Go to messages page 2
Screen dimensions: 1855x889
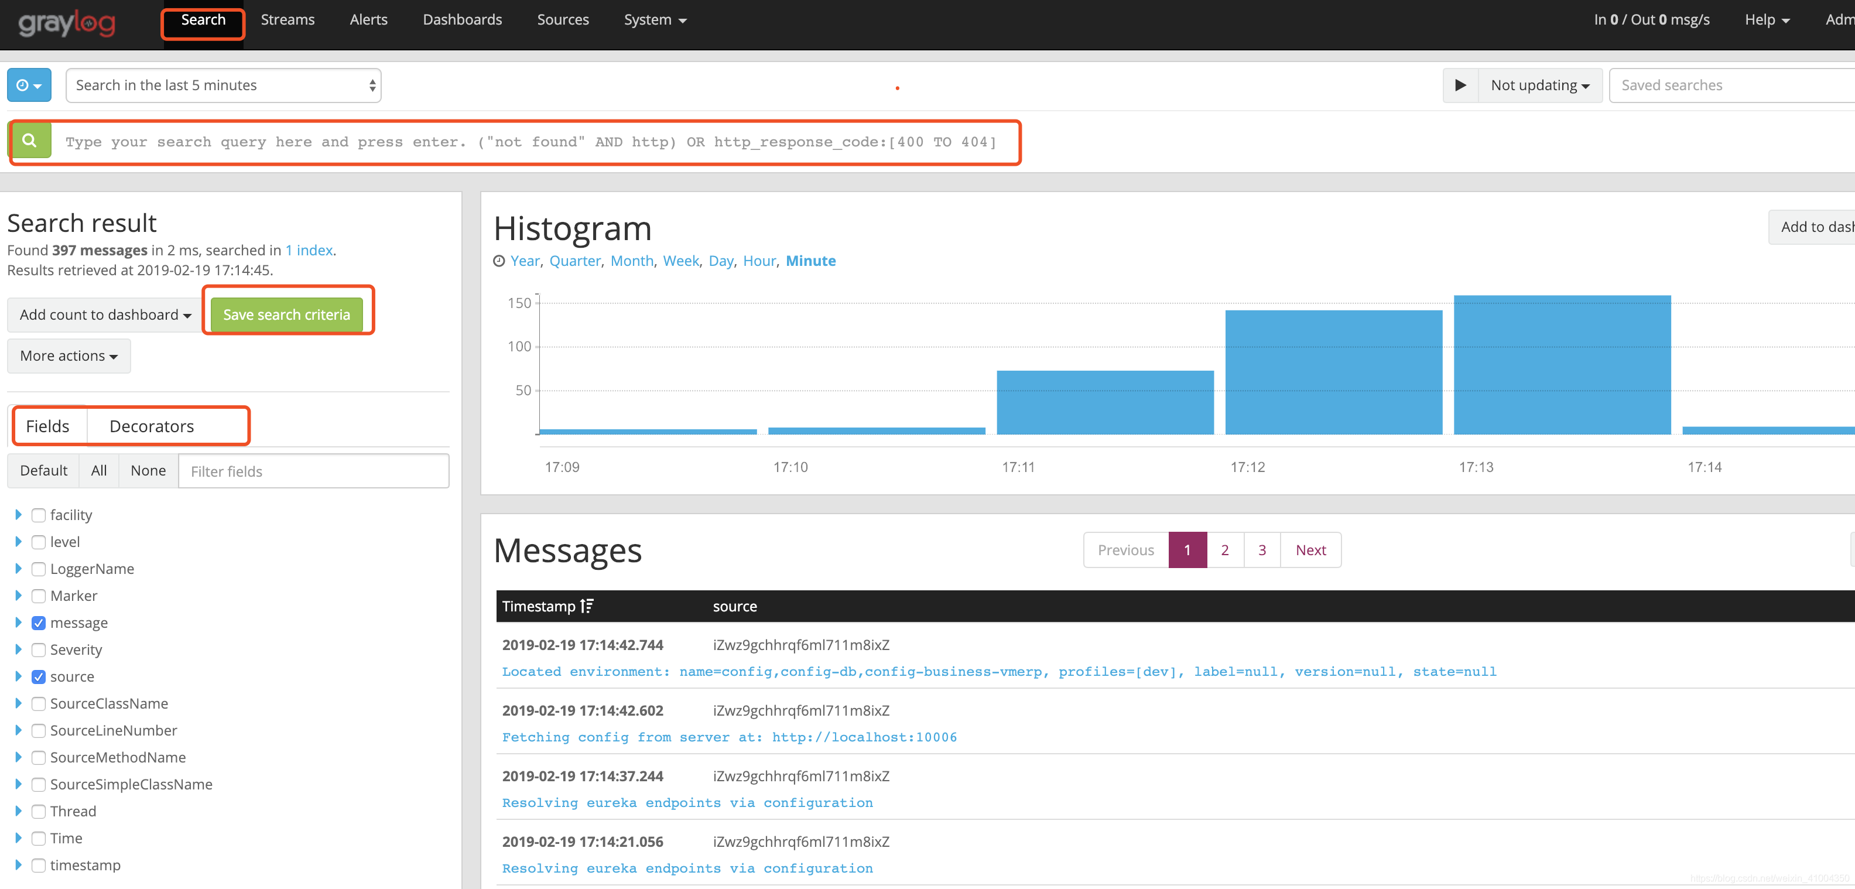coord(1224,550)
